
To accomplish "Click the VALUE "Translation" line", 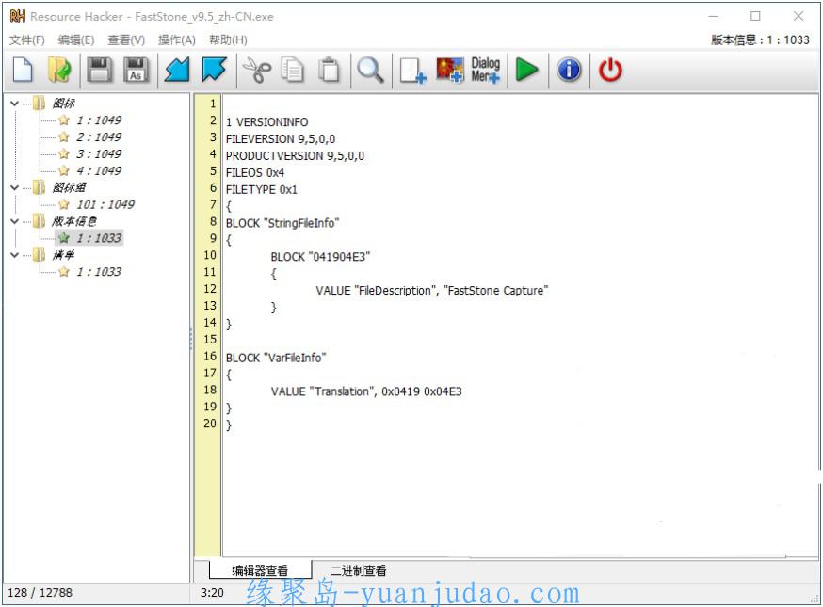I will pyautogui.click(x=366, y=391).
